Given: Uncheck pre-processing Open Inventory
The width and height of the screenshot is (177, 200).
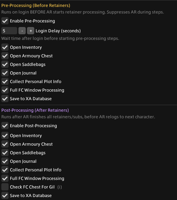Looking at the screenshot, I should (x=5, y=47).
